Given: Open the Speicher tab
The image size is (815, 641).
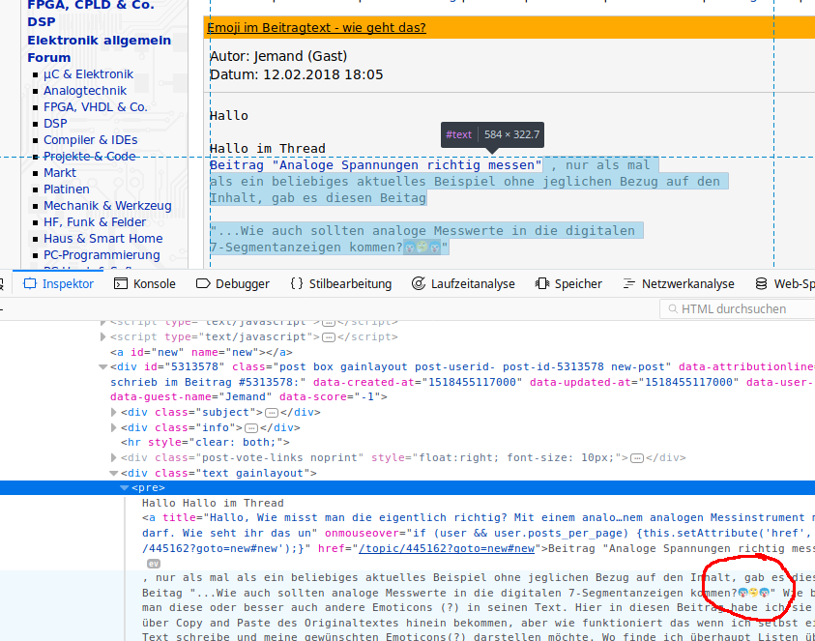Looking at the screenshot, I should click(x=568, y=284).
